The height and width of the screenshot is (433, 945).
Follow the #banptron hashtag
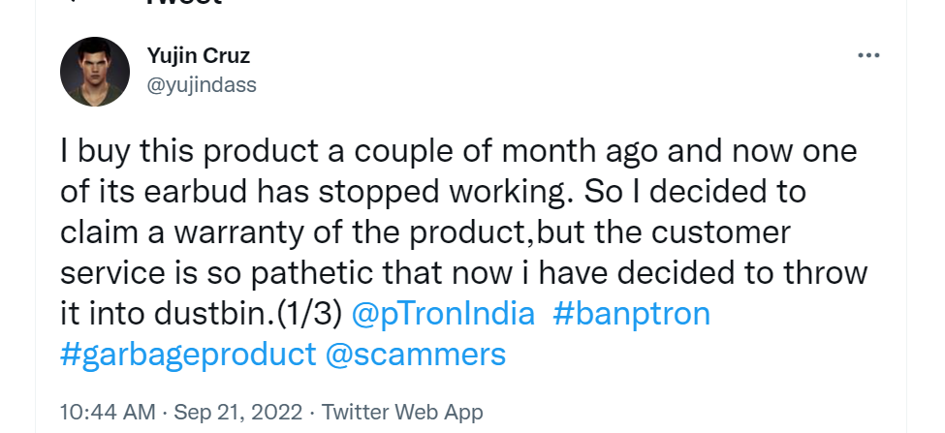click(631, 314)
